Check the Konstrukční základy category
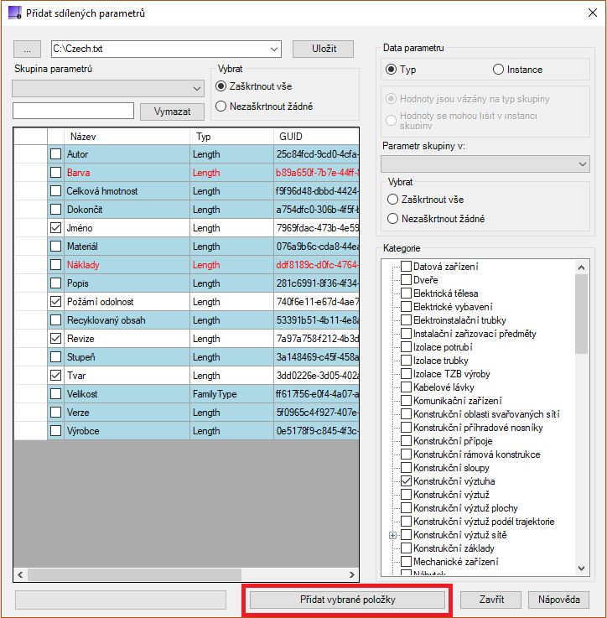 [406, 548]
